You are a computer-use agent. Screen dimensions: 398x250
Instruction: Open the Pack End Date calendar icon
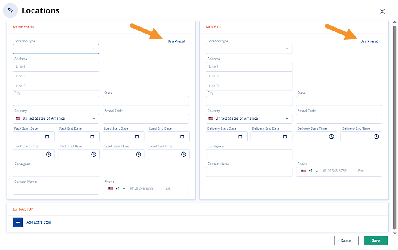pos(92,137)
